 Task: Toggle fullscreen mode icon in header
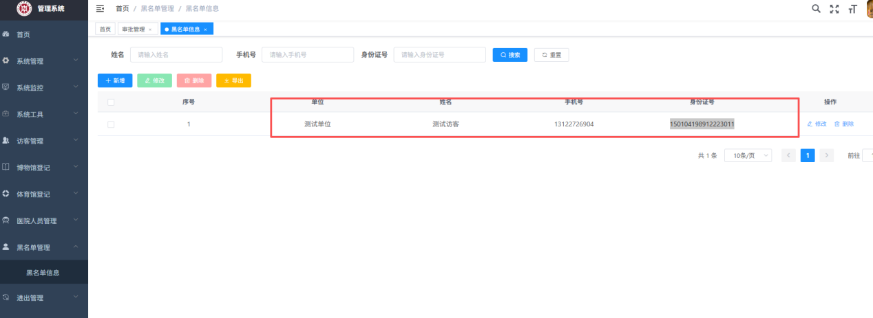click(x=834, y=9)
